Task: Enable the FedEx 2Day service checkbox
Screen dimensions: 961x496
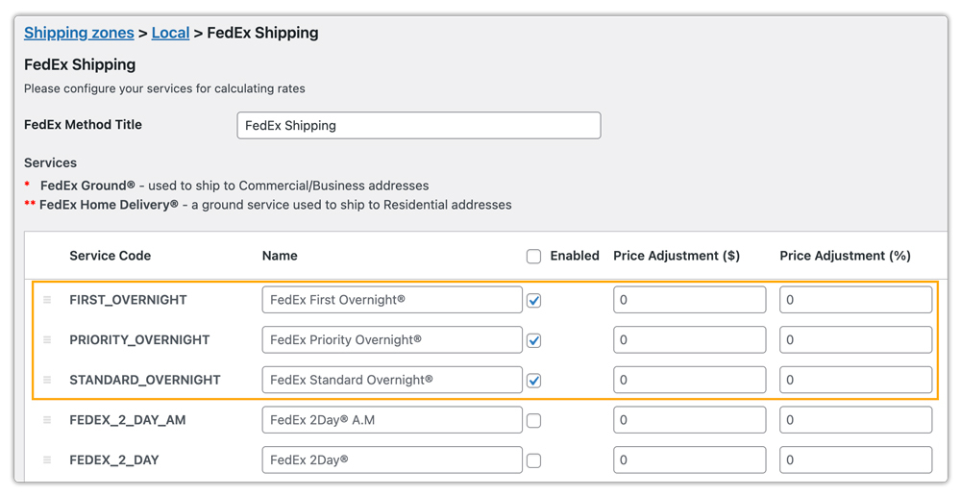Action: 533,460
